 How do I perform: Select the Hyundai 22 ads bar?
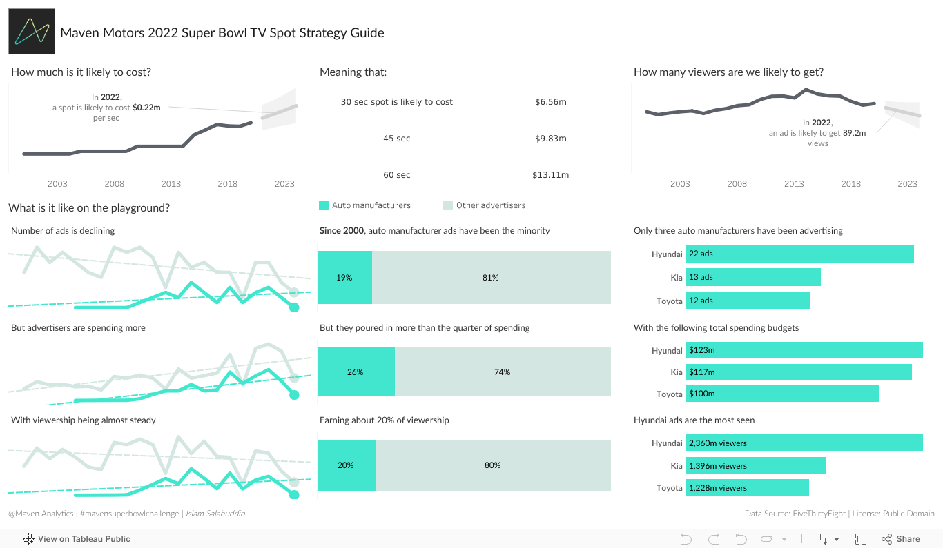click(x=799, y=254)
